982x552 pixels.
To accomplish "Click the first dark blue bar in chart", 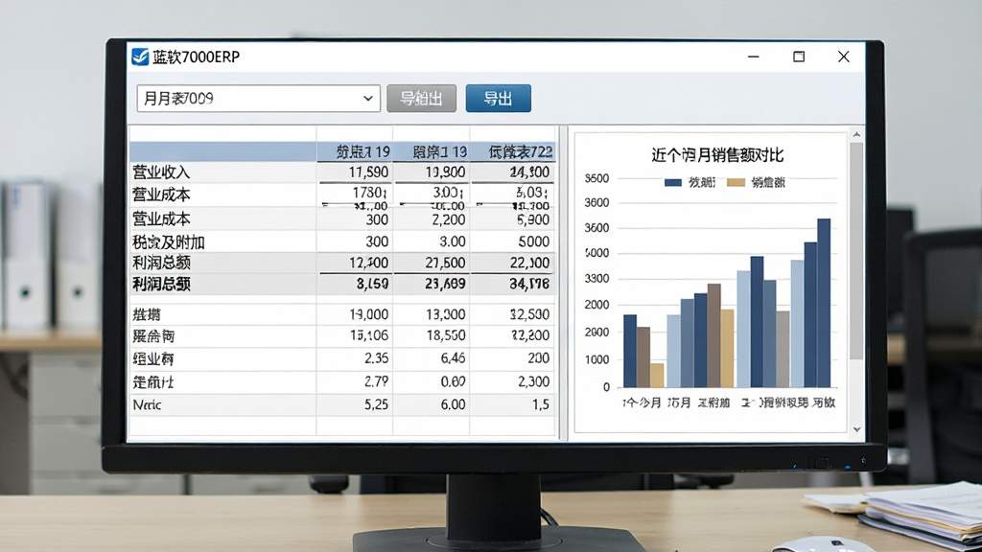I will coord(630,351).
